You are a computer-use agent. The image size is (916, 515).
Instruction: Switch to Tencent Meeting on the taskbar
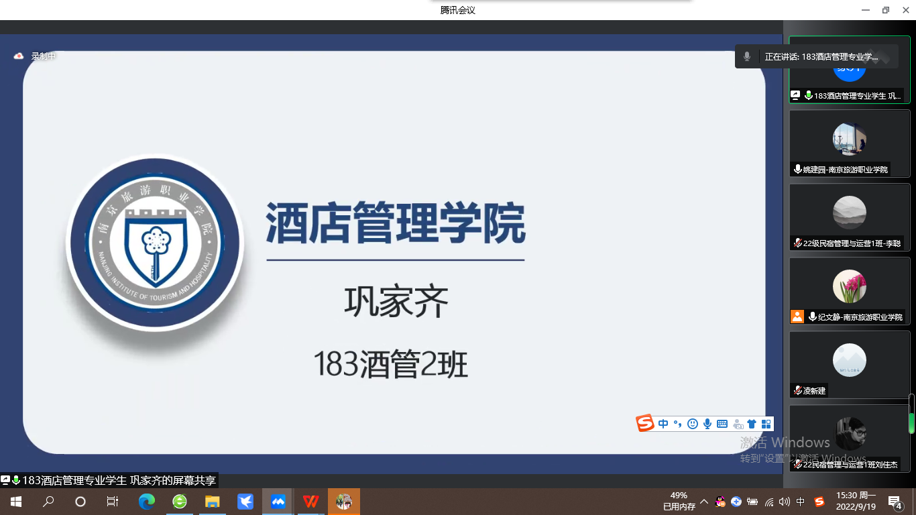pyautogui.click(x=278, y=502)
